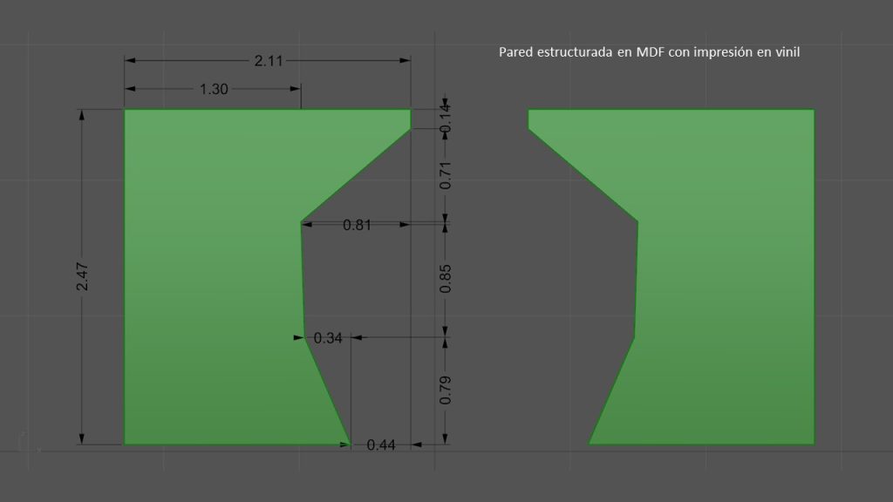Select the 0.44 bottom dimension label

click(381, 445)
